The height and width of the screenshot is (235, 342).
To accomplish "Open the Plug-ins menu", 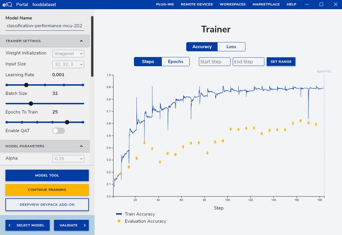I will tap(165, 4).
